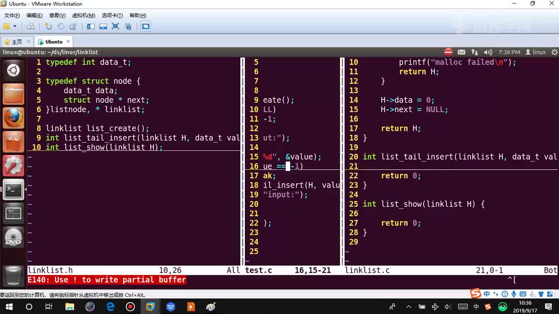Open the 文件(F) menu
559x314 pixels.
click(x=12, y=15)
